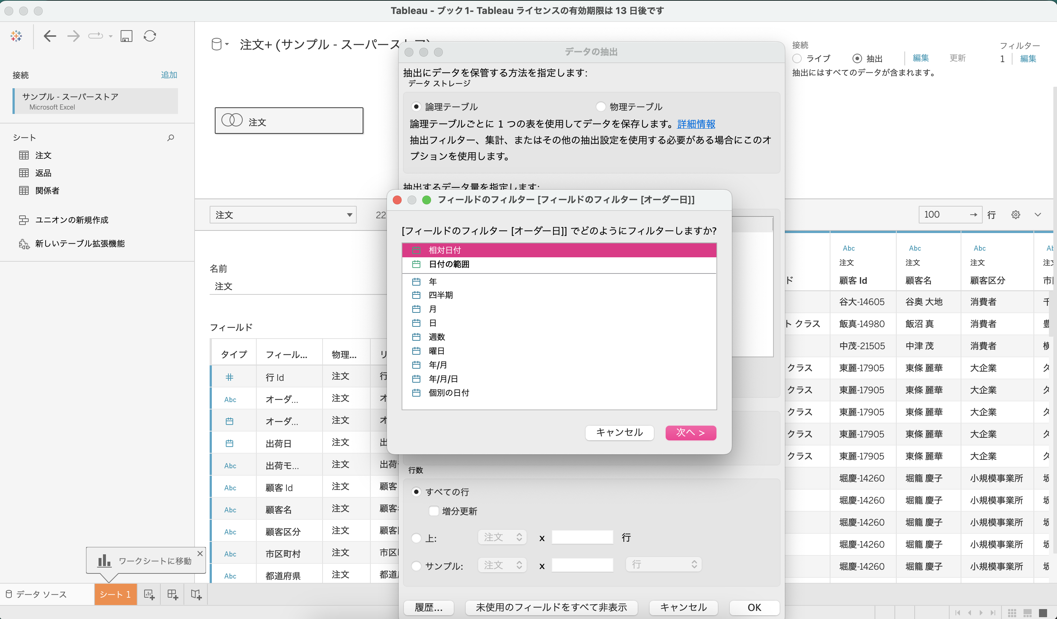Click the save workbook icon
Viewport: 1057px width, 619px height.
[x=126, y=36]
